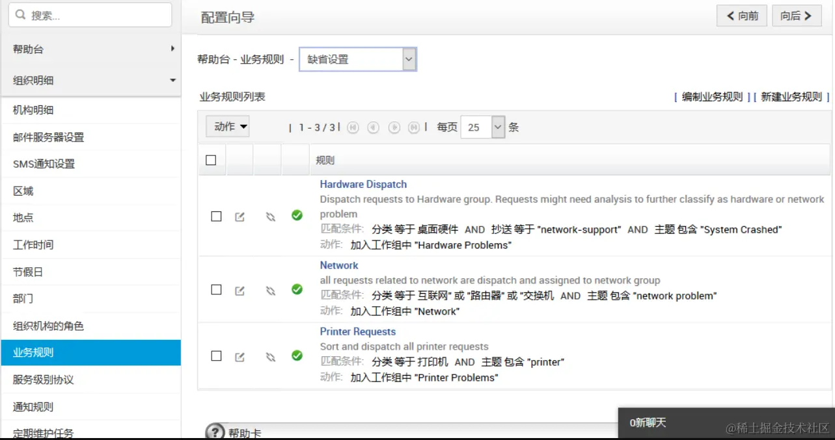835x440 pixels.
Task: Select the checkbox for the Network rule
Action: click(216, 289)
